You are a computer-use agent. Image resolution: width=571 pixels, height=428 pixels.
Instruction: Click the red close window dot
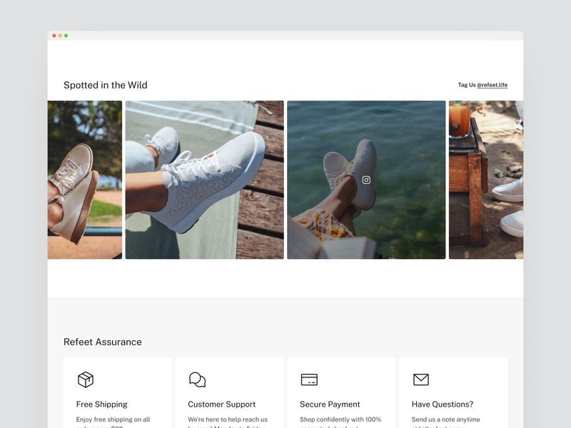(x=54, y=36)
